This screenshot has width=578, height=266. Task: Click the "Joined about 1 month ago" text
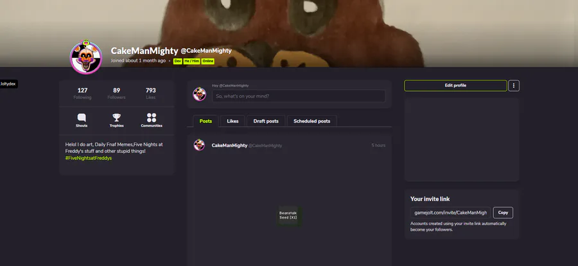click(x=138, y=60)
